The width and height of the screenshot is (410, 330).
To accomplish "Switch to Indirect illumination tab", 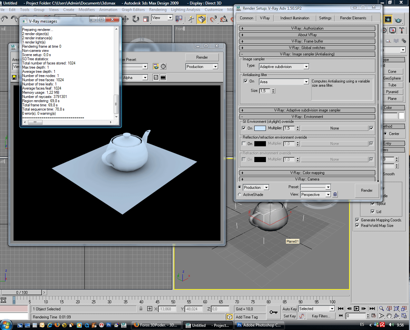I will click(x=295, y=18).
